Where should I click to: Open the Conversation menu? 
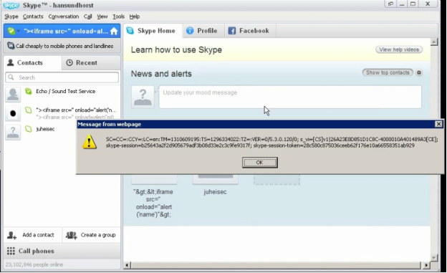64,16
